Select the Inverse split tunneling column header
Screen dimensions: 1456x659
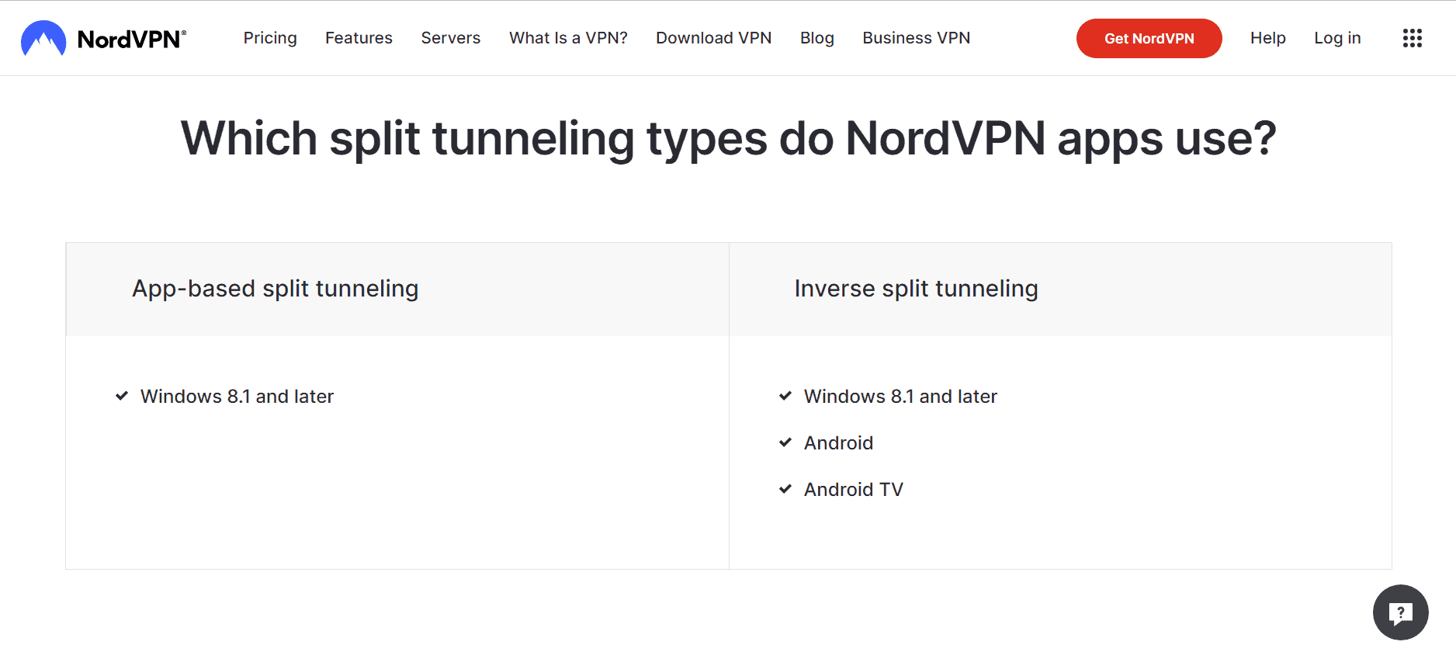pos(916,289)
